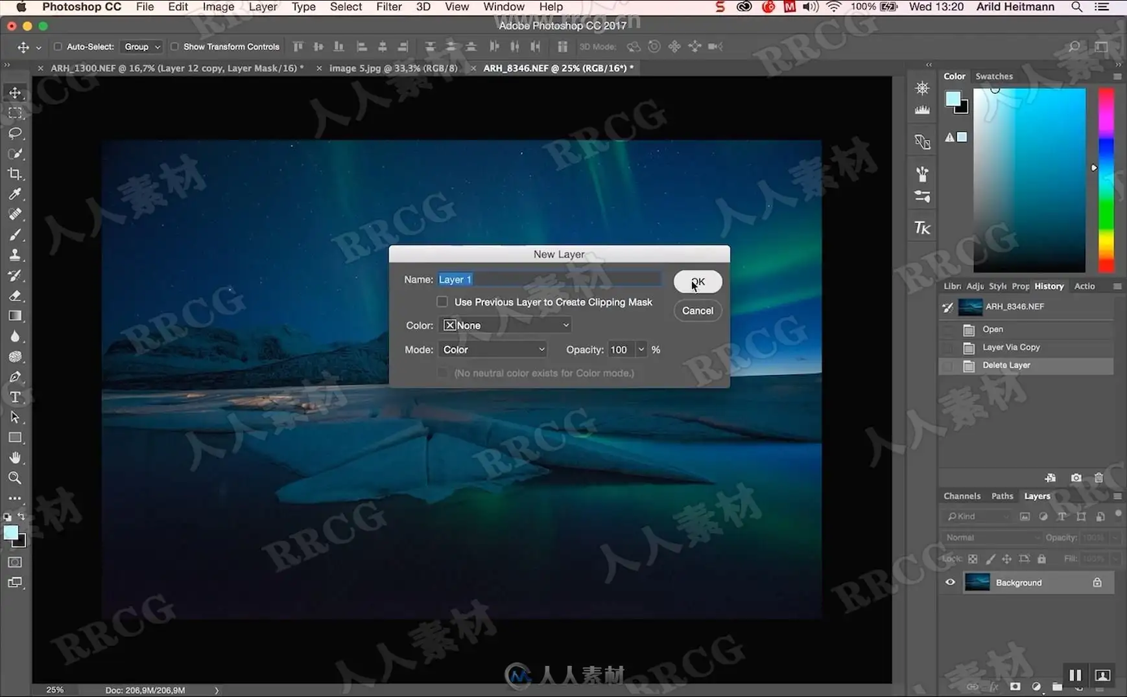Viewport: 1127px width, 697px height.
Task: Create new snapshot with camera icon
Action: (x=1076, y=478)
